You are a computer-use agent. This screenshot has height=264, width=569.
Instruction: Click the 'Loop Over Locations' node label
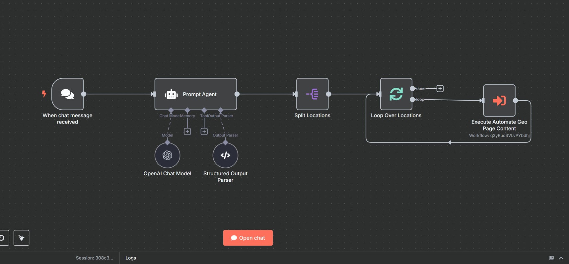coord(396,116)
